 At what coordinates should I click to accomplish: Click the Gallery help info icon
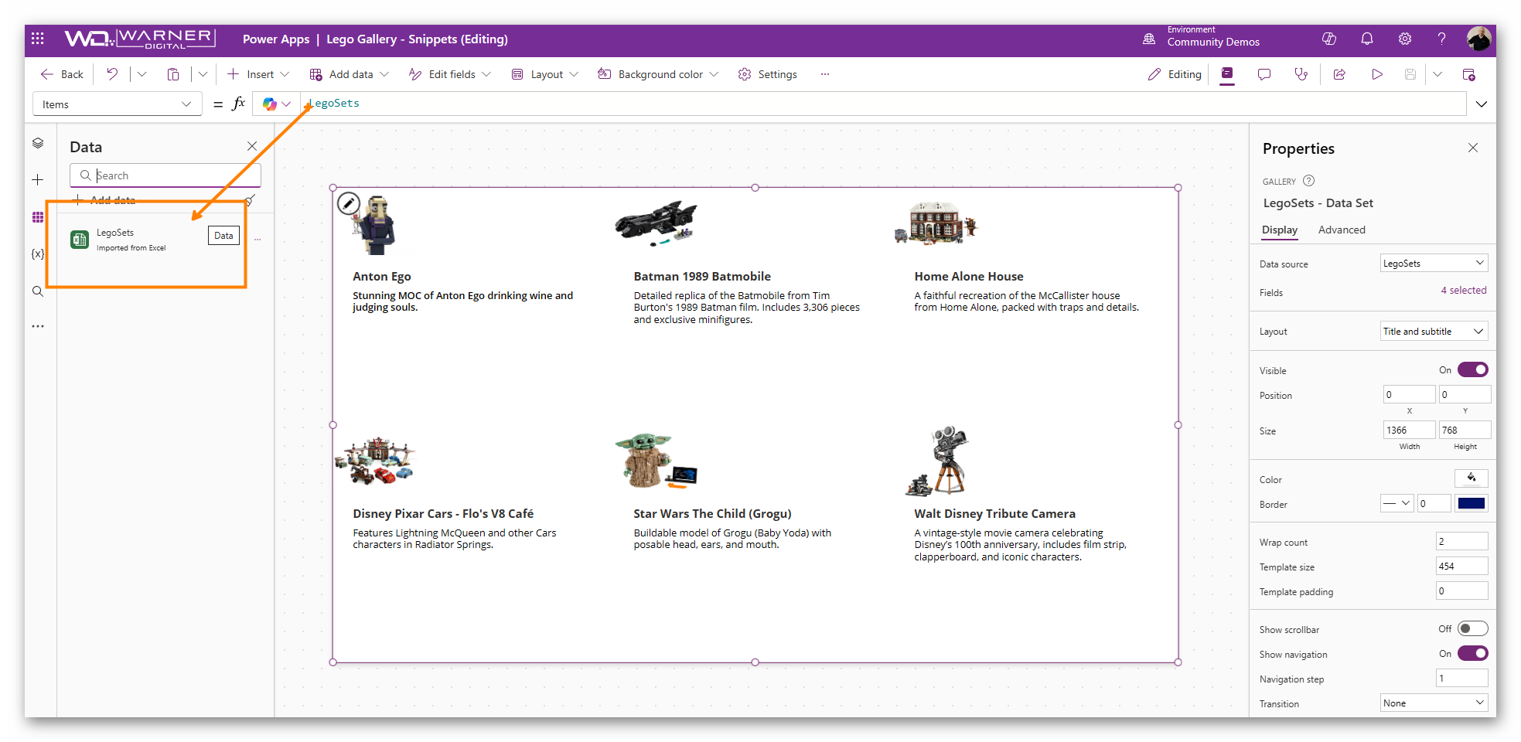click(1308, 181)
